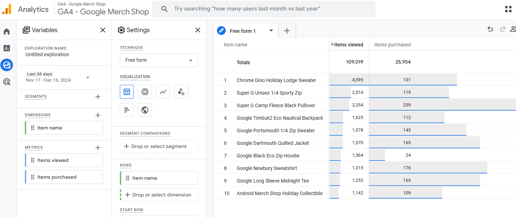This screenshot has width=516, height=223.
Task: Click the Drop or select dimension box
Action: coord(159,195)
